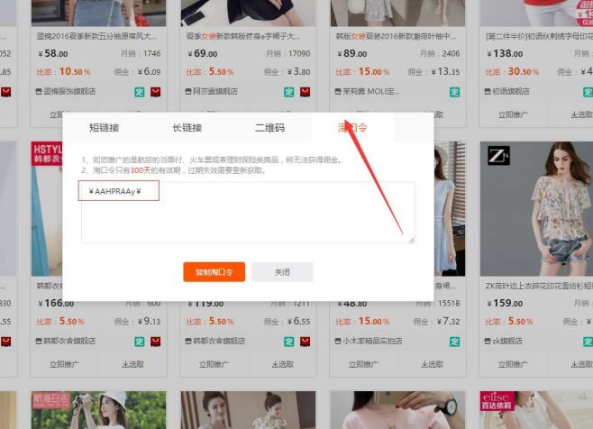593x429 pixels.
Task: Switch to the 长链接 tab
Action: (187, 127)
